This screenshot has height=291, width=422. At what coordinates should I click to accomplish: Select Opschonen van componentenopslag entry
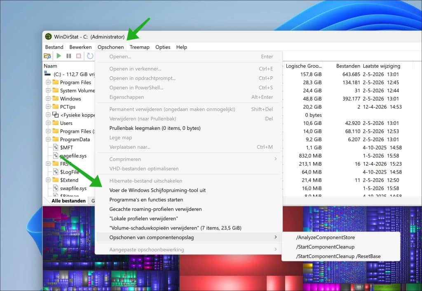click(x=188, y=237)
